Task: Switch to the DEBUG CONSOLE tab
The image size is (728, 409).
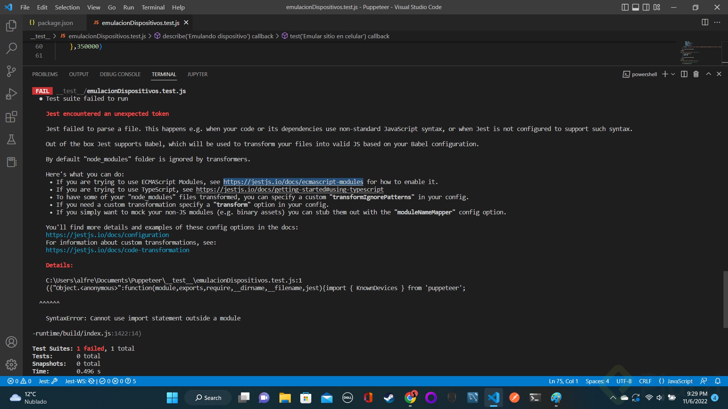Action: [120, 74]
